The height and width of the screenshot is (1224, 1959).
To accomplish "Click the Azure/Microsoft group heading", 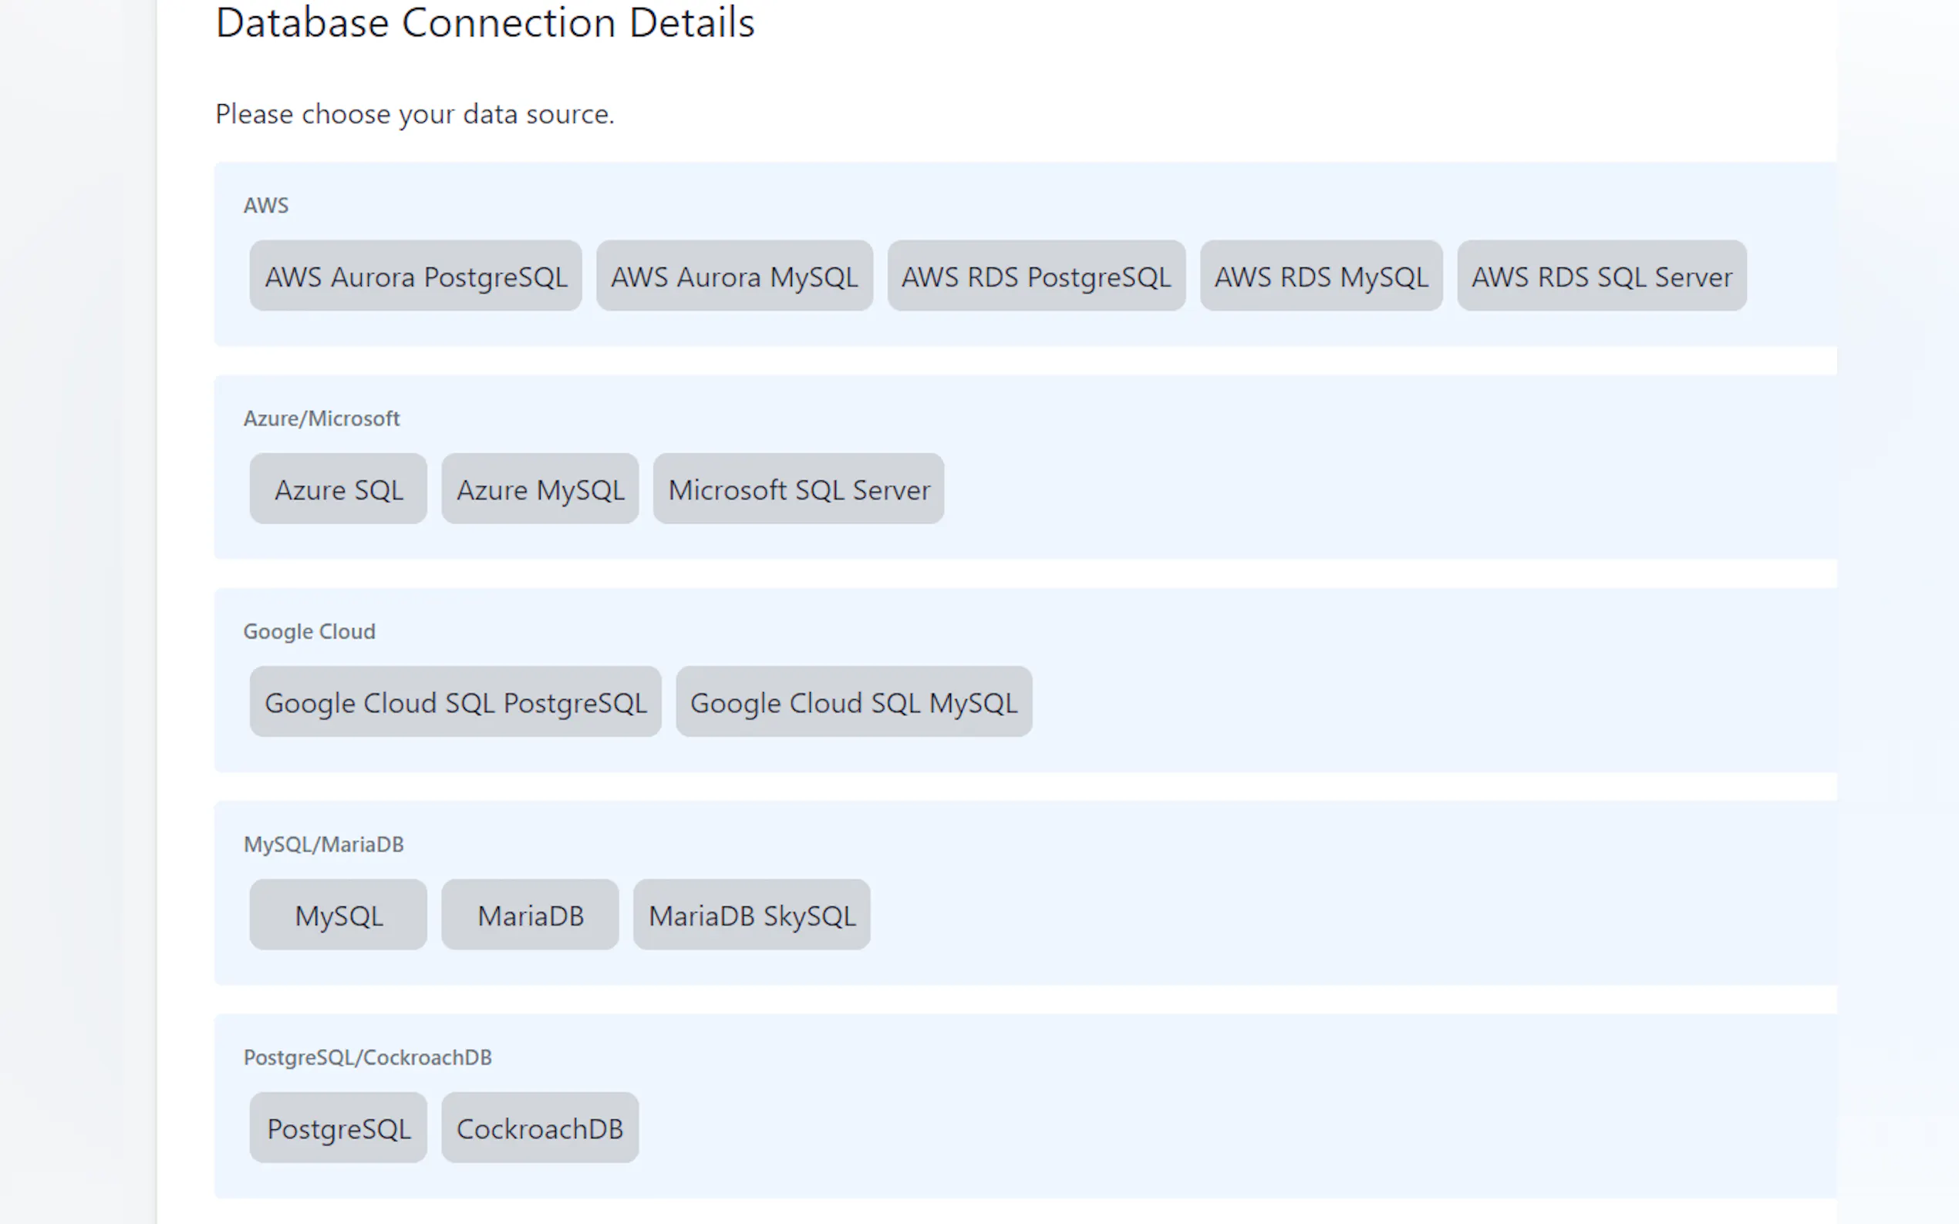I will 322,419.
